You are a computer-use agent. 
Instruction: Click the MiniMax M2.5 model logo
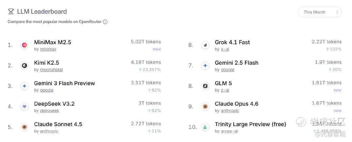[x=24, y=45]
